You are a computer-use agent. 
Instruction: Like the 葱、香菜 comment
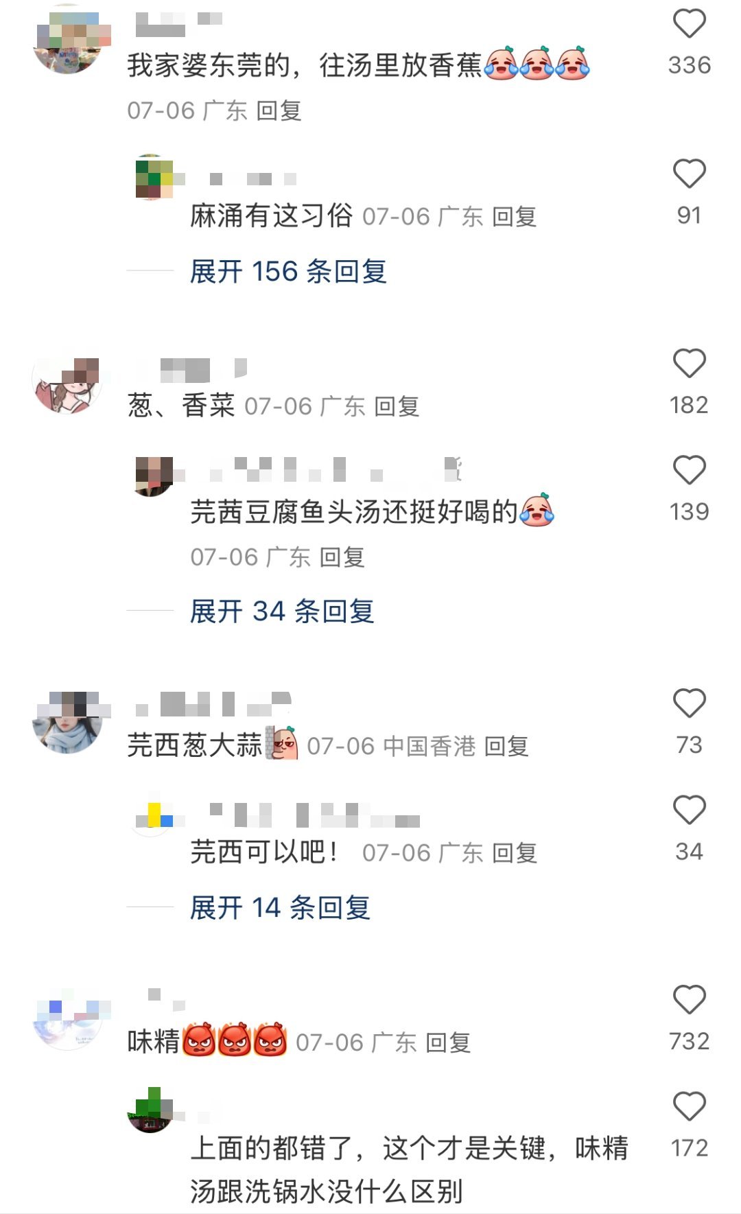[x=689, y=364]
